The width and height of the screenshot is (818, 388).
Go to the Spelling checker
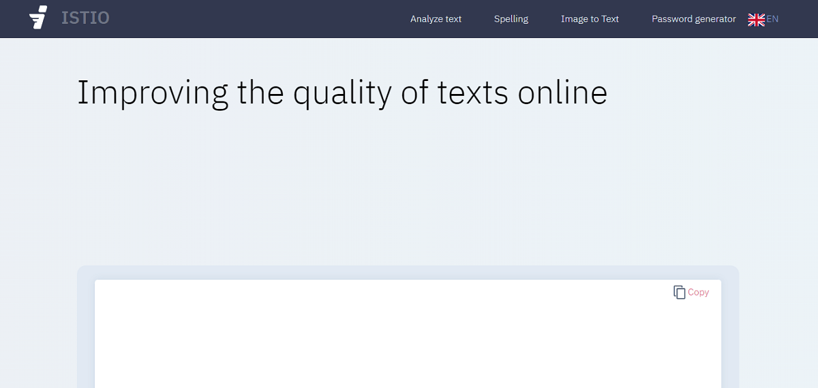pos(511,19)
